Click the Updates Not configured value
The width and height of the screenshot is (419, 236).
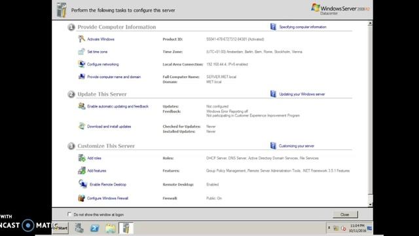click(x=217, y=106)
